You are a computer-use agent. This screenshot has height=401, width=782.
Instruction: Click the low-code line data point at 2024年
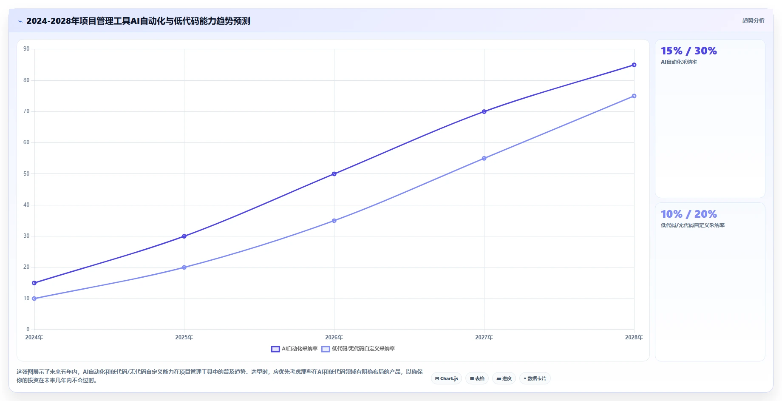(x=34, y=299)
